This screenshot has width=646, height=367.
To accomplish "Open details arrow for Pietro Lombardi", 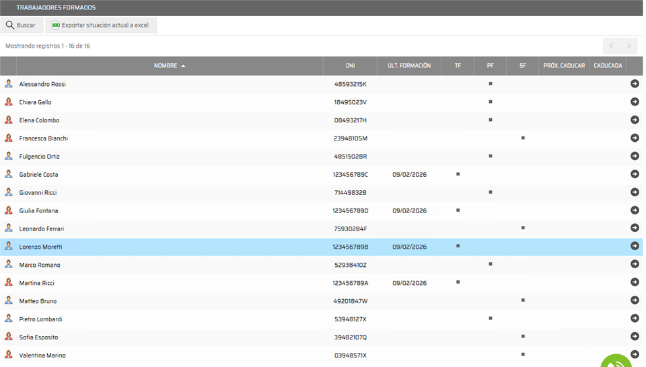I will [x=635, y=318].
